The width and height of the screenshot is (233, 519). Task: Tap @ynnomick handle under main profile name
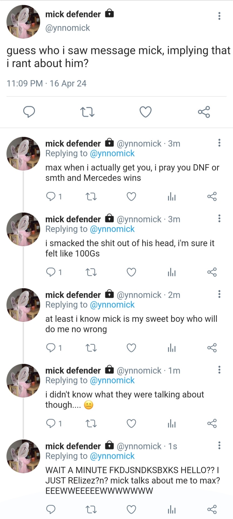[68, 28]
